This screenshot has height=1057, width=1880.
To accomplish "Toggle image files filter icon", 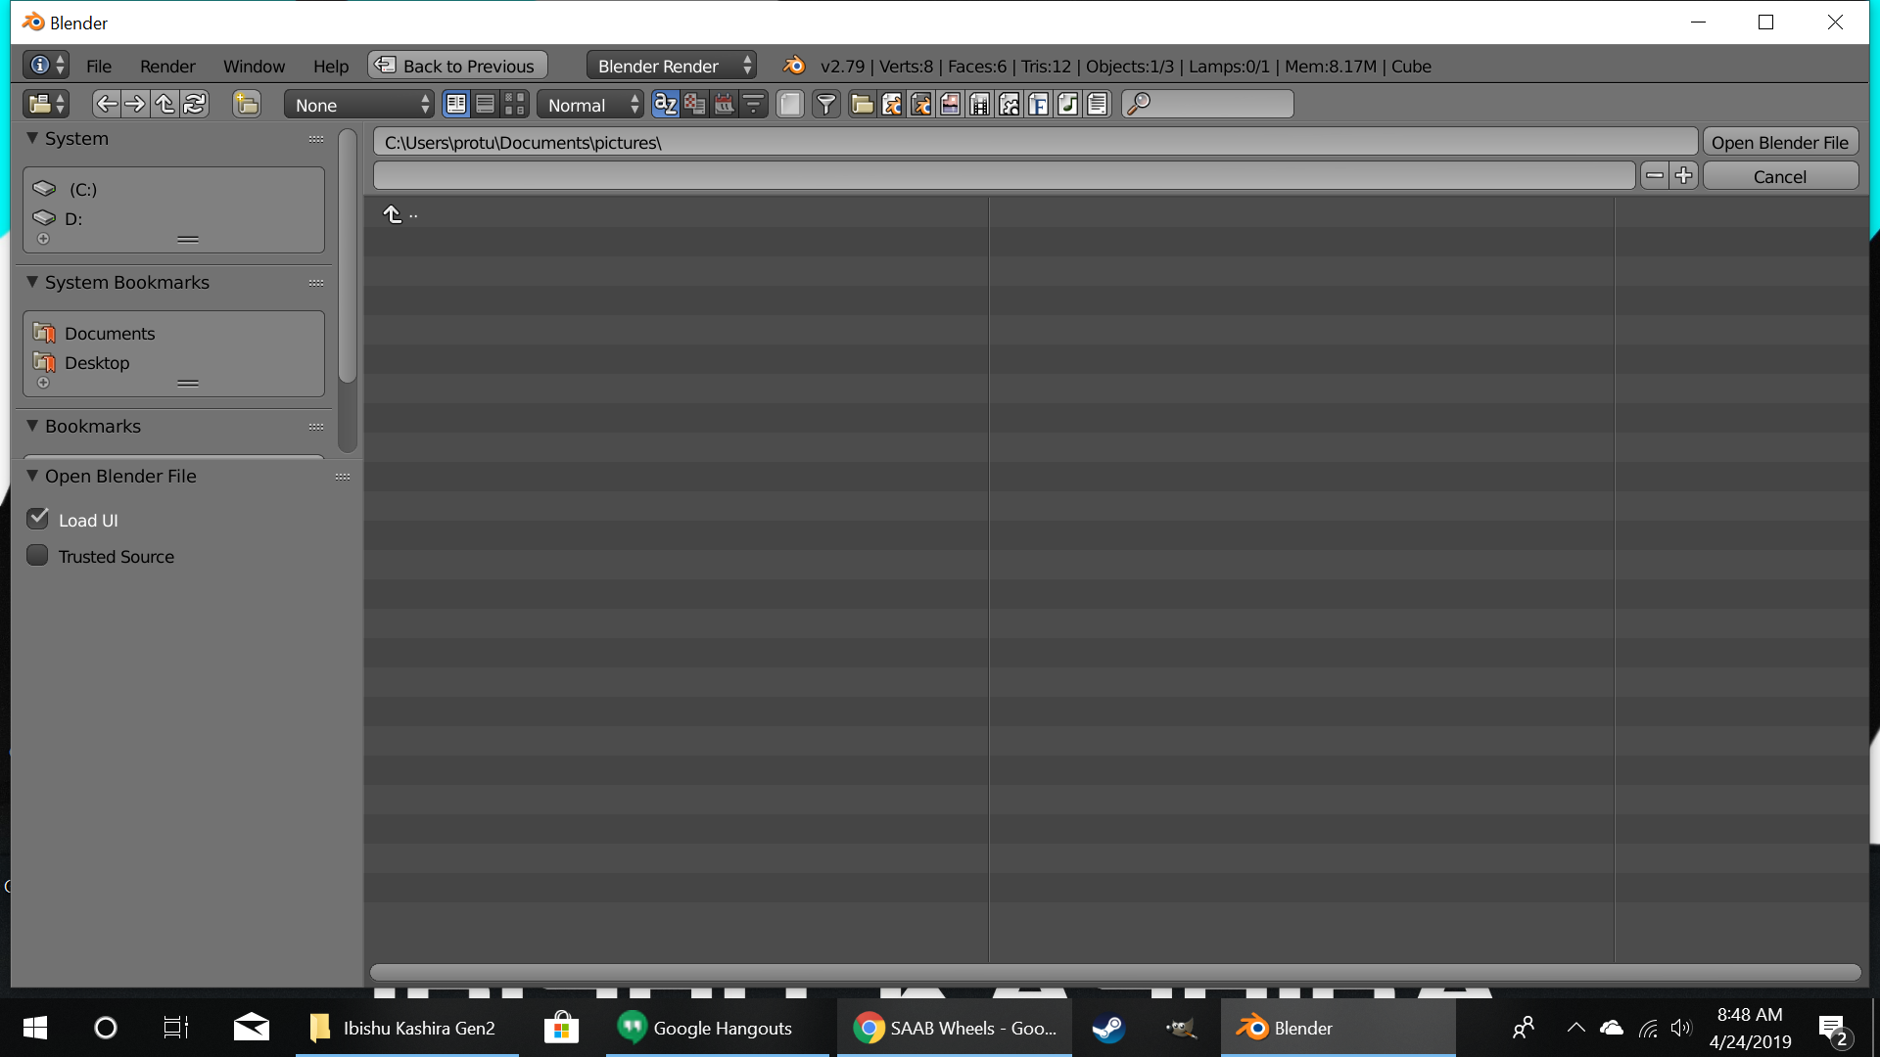I will [x=950, y=104].
